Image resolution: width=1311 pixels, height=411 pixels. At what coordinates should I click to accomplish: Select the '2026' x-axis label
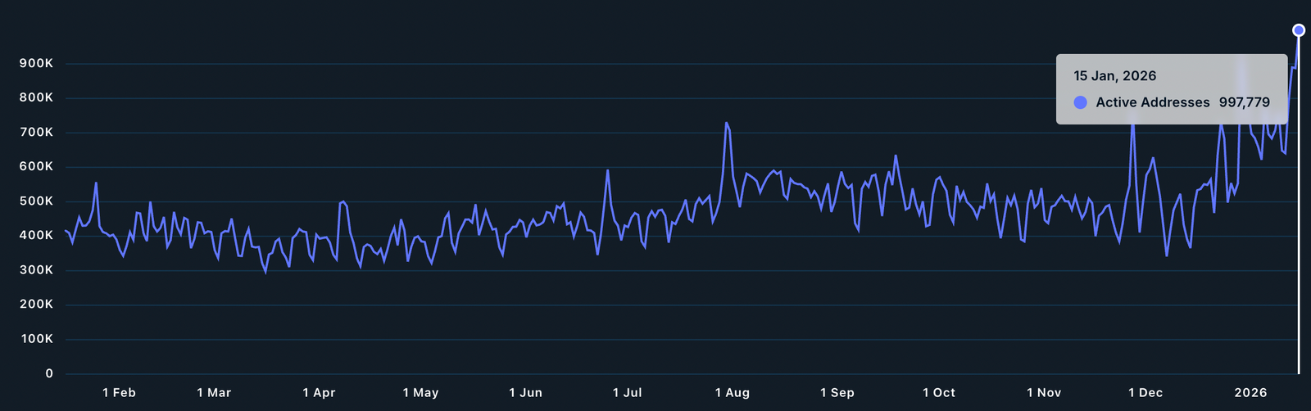click(x=1250, y=393)
